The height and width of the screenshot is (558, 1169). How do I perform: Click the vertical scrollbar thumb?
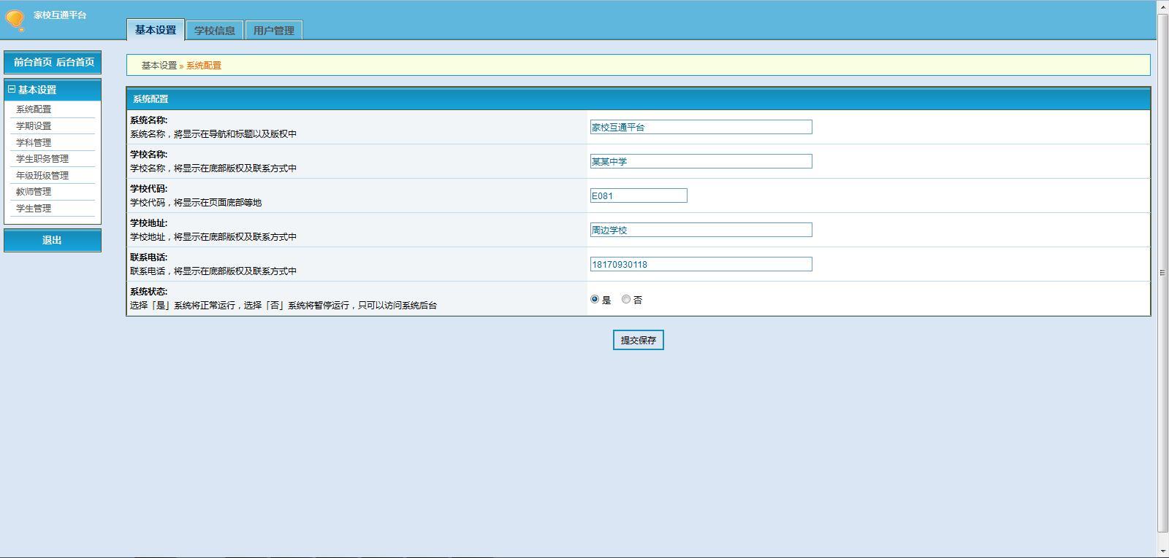tap(1163, 272)
